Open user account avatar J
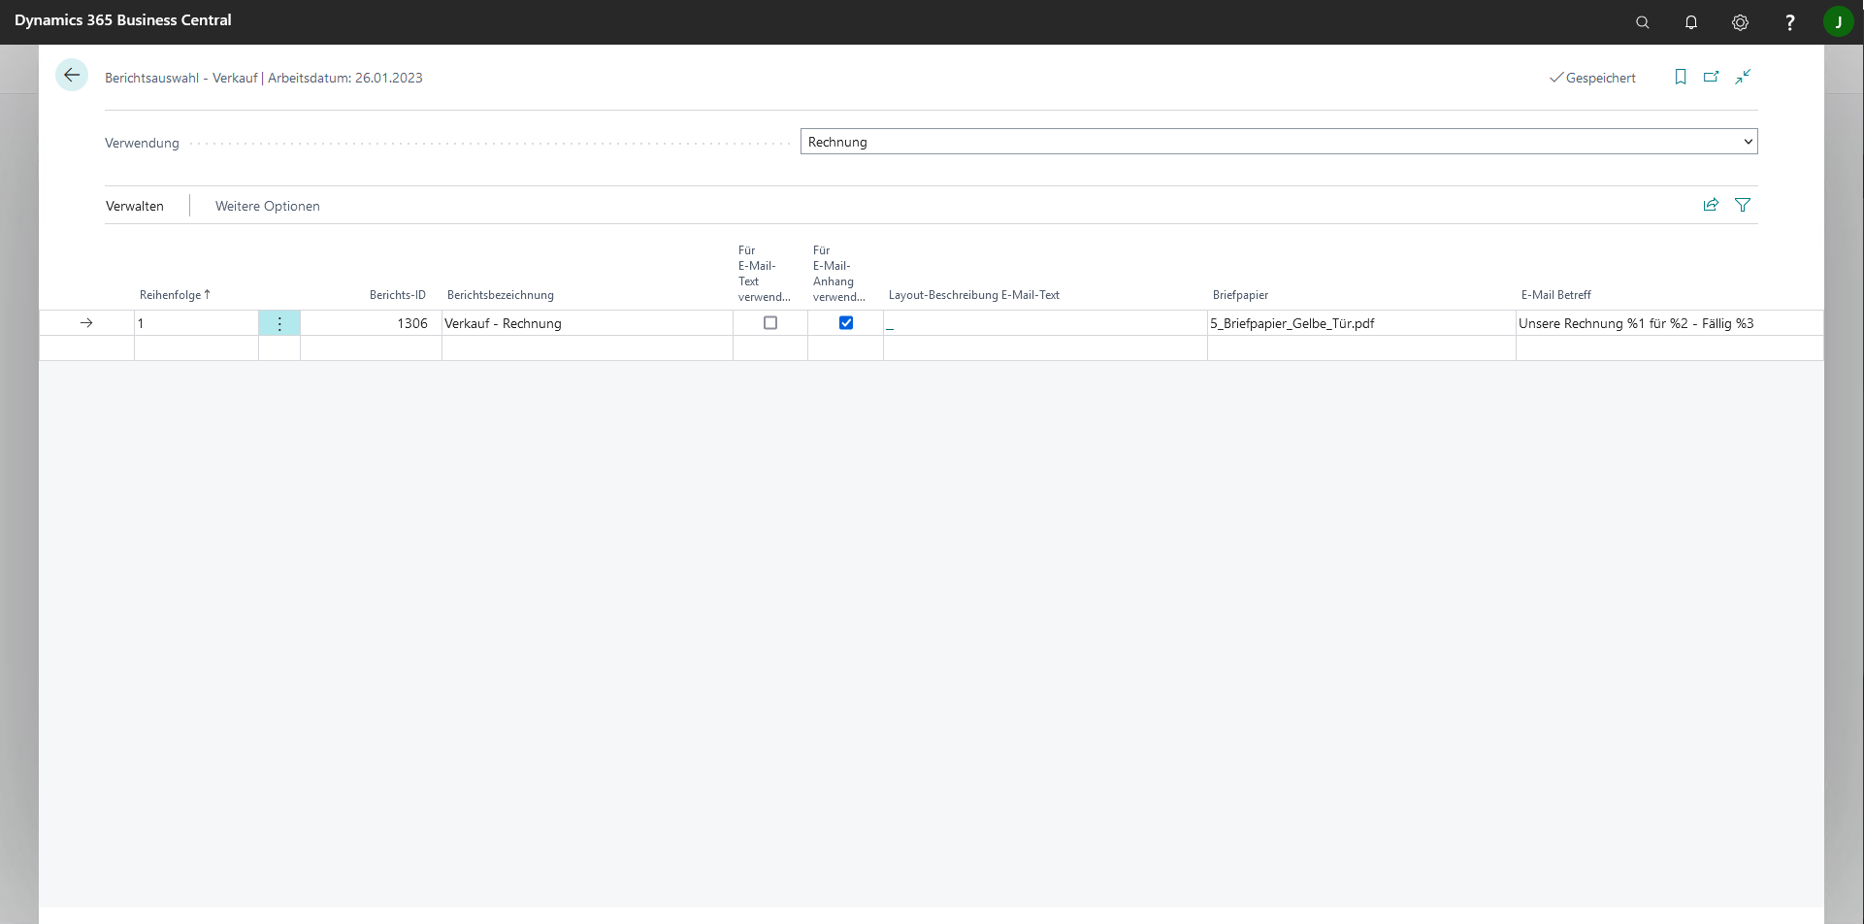Screen dimensions: 1864x924 click(x=1839, y=21)
